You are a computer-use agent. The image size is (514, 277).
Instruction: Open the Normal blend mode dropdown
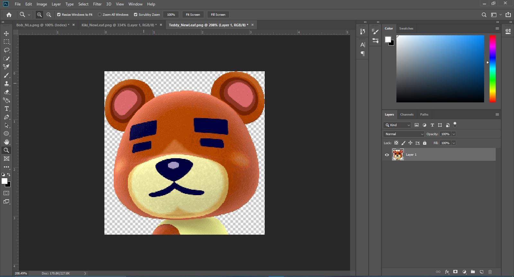point(404,134)
